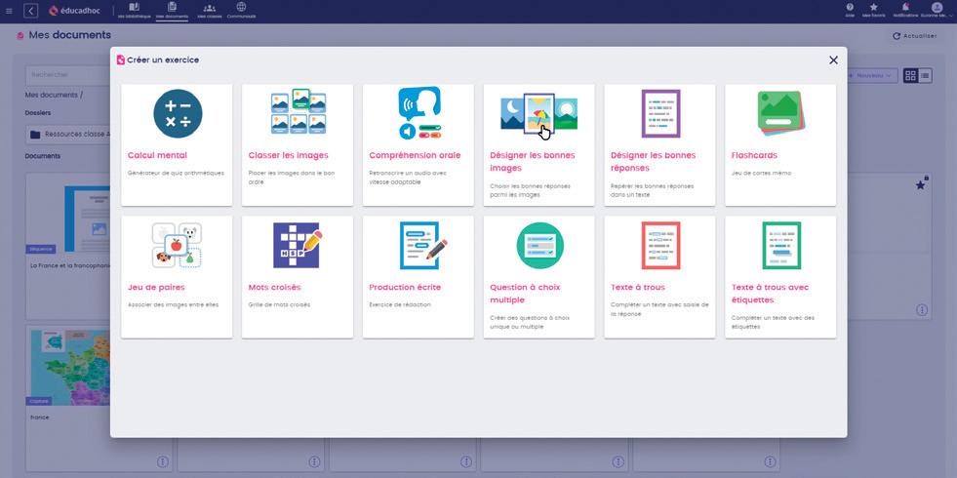The height and width of the screenshot is (478, 957).
Task: Close the Créer un exercice dialog
Action: click(x=833, y=60)
